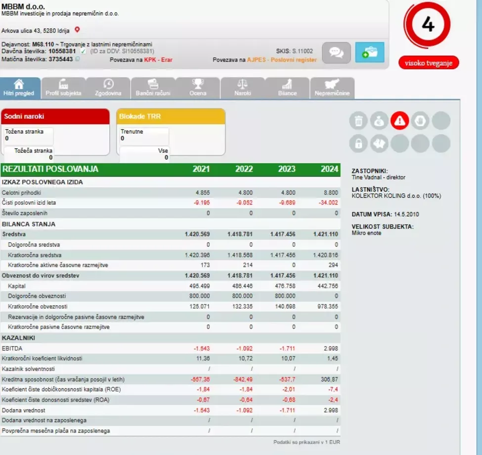Switch to the Profil subjekta tab
Screen dimensions: 482x455
[63, 88]
